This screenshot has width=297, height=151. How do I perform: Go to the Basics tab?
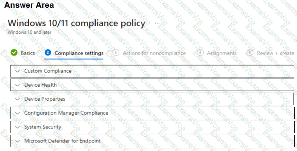[x=28, y=53]
